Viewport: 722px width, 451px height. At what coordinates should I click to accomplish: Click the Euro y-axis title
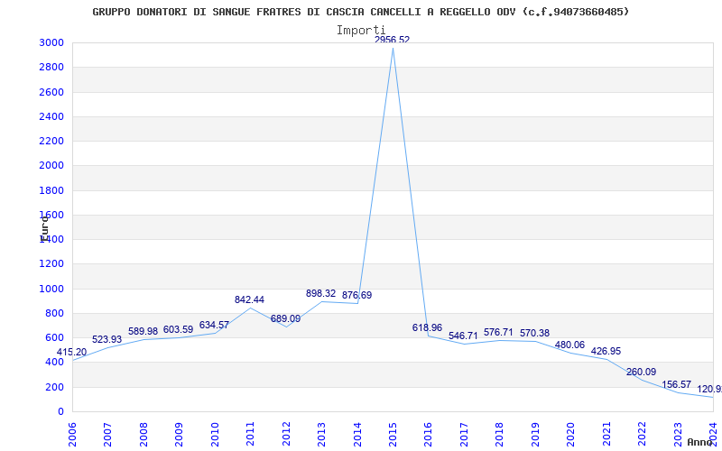(x=43, y=229)
